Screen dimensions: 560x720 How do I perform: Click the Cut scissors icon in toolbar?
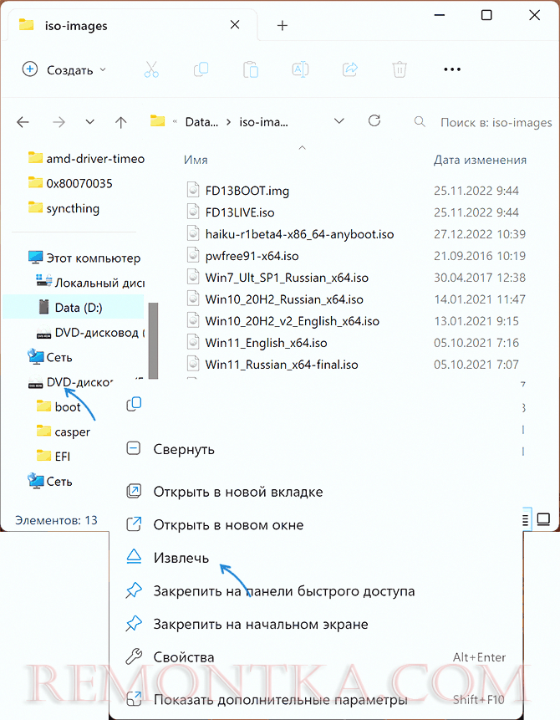point(151,69)
